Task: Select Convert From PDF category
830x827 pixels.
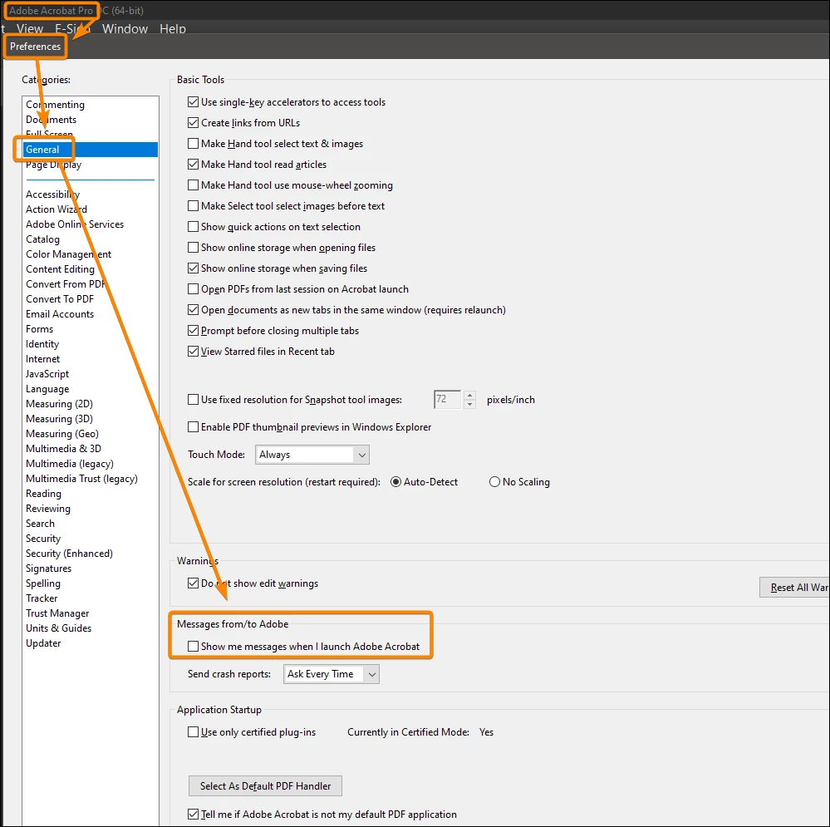Action: point(65,283)
